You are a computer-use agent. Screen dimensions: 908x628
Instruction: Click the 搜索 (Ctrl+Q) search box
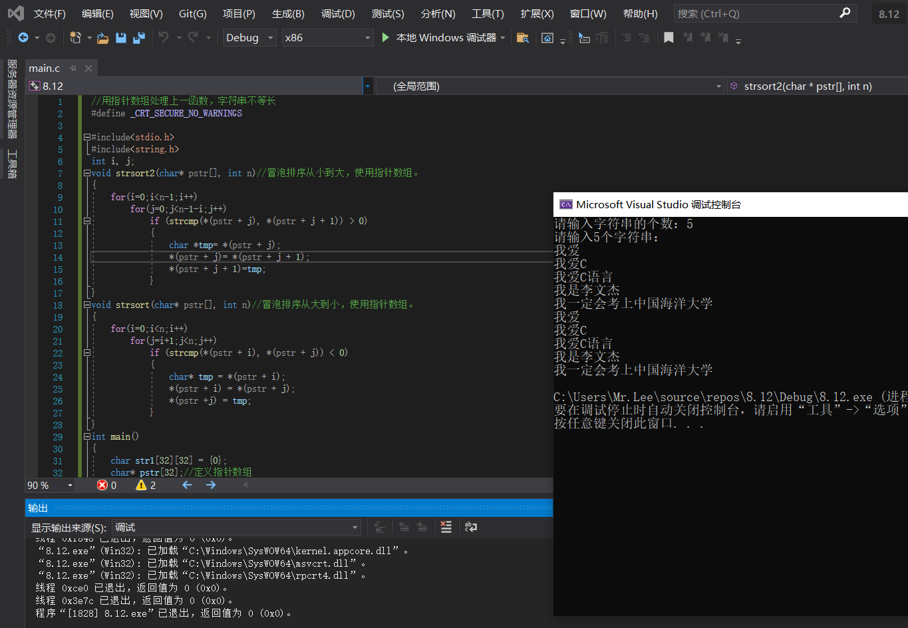pos(765,13)
